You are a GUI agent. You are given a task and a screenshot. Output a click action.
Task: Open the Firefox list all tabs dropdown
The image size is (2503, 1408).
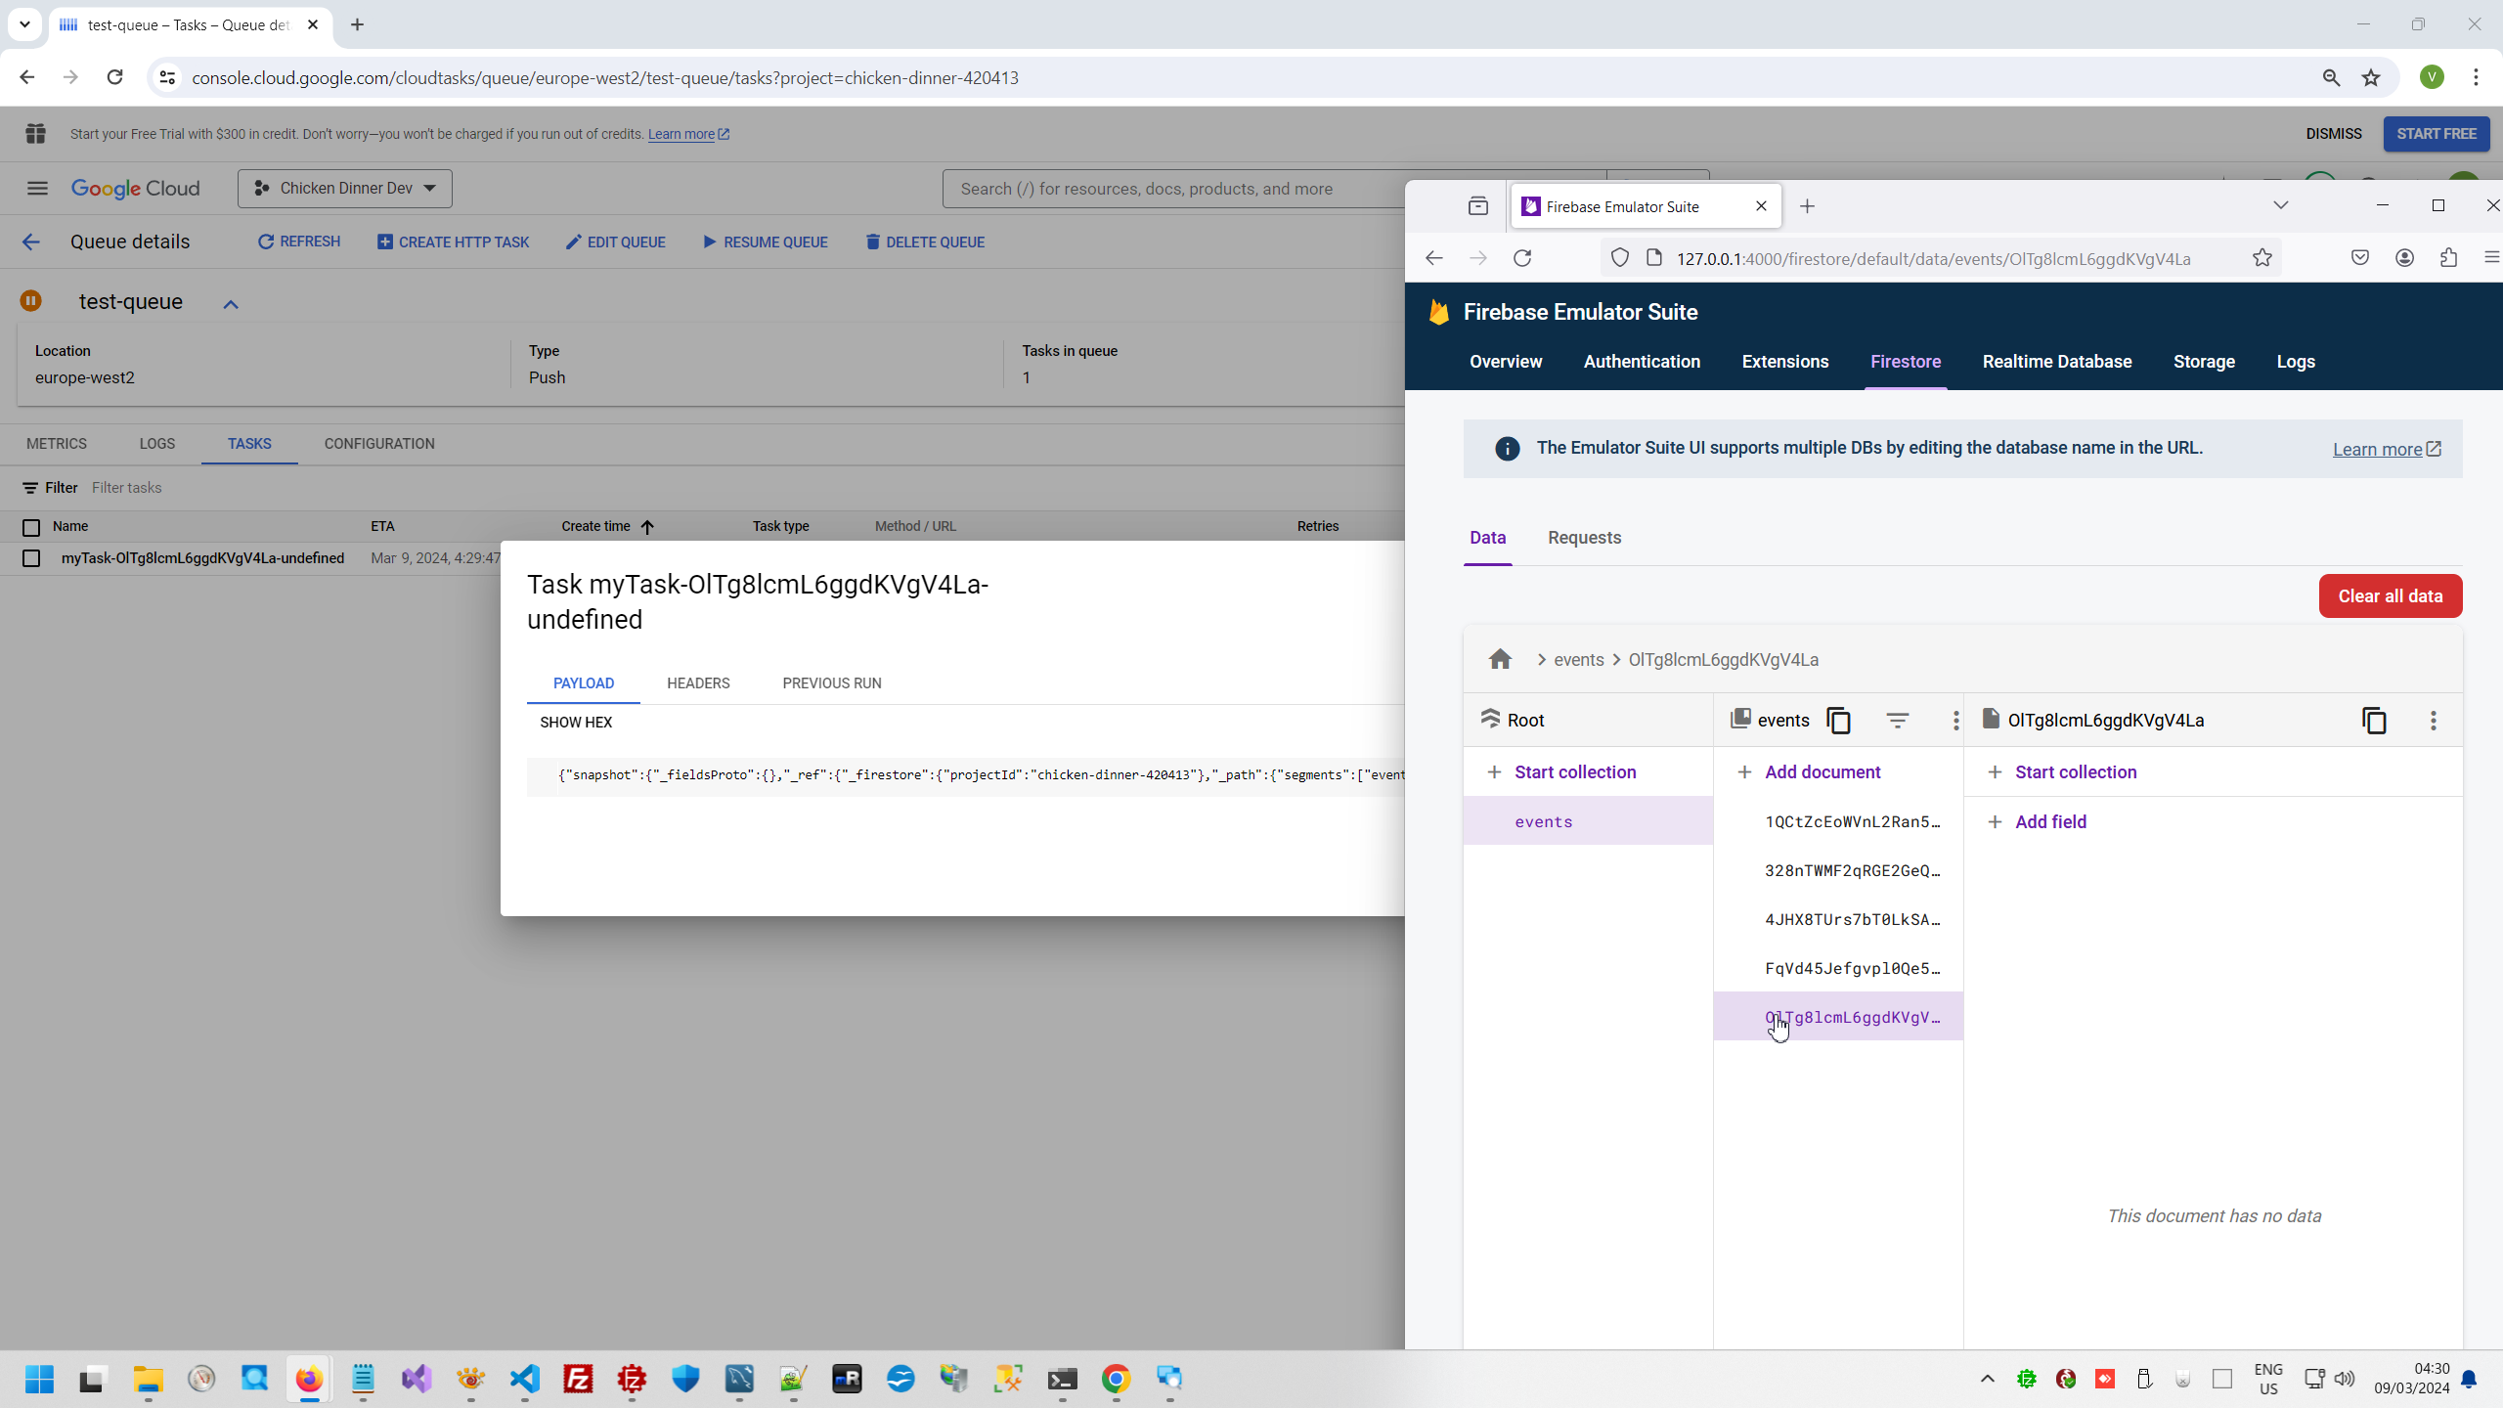click(2280, 205)
